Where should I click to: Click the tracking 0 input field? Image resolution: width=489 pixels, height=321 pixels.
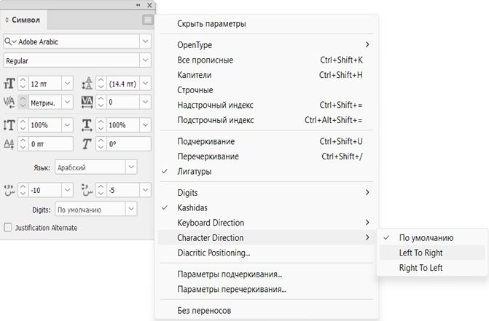click(123, 102)
